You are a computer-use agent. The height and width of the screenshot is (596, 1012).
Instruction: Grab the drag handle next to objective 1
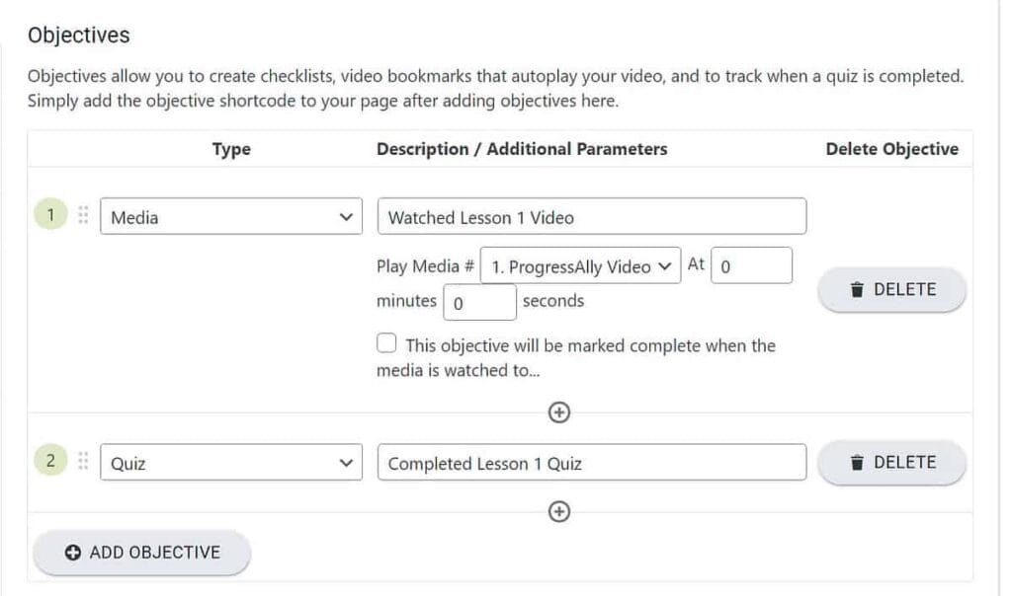[x=84, y=216]
